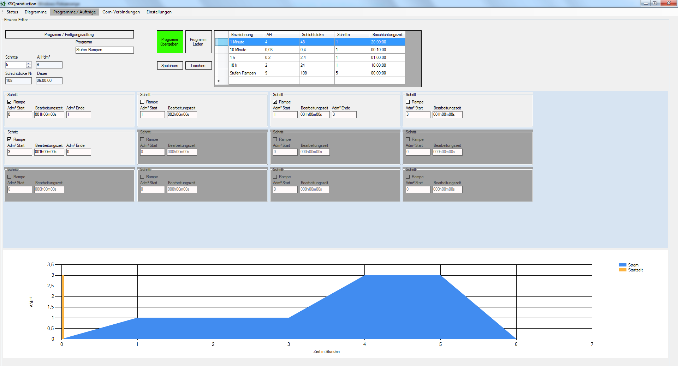This screenshot has height=366, width=678.
Task: Click the Programm name field 'Stufen Rampen'
Action: pos(105,50)
